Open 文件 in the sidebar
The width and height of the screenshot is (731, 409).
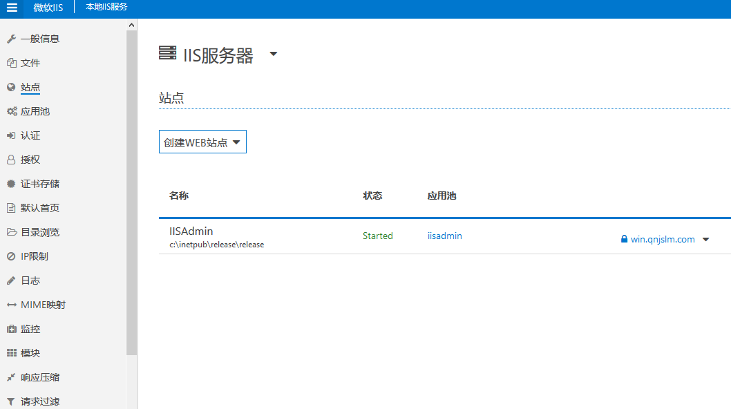click(x=30, y=63)
